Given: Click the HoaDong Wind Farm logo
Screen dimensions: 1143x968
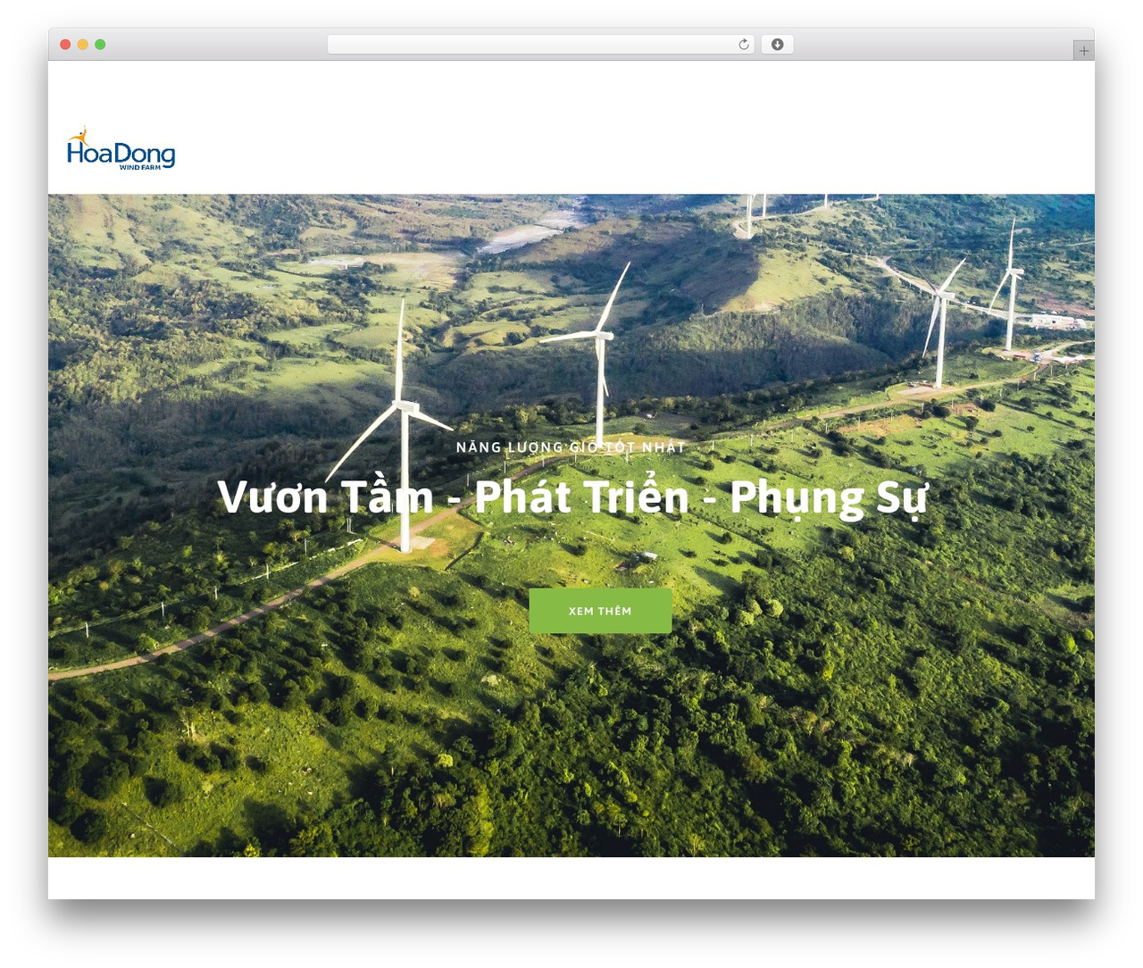Looking at the screenshot, I should pos(121,148).
